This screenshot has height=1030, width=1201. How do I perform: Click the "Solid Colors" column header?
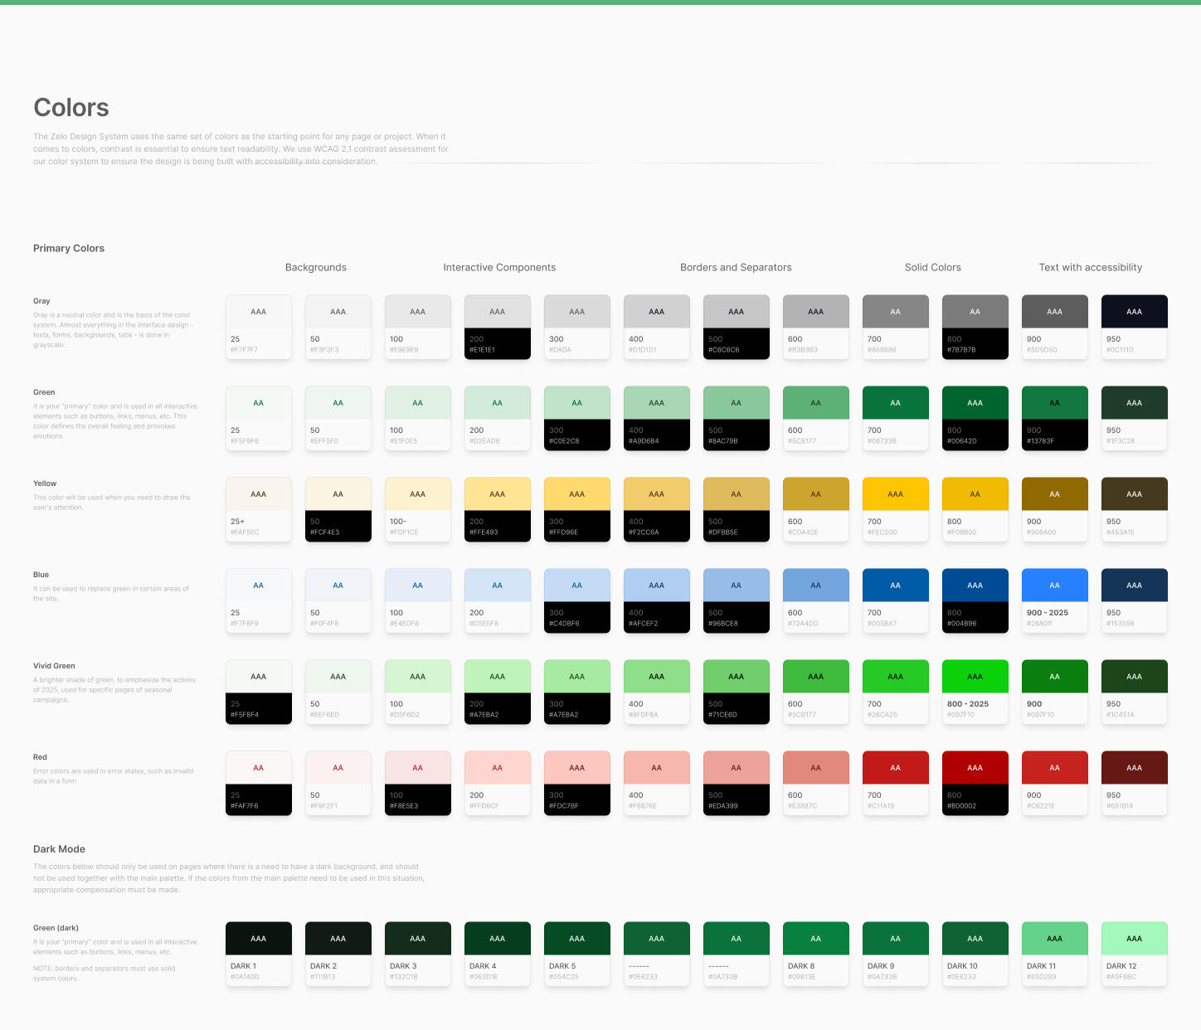933,267
